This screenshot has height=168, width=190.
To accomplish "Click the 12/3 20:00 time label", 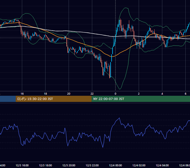I will click(x=69, y=165).
